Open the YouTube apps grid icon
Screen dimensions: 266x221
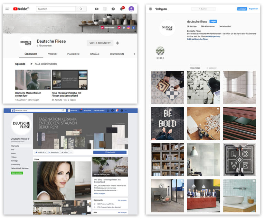click(105, 9)
